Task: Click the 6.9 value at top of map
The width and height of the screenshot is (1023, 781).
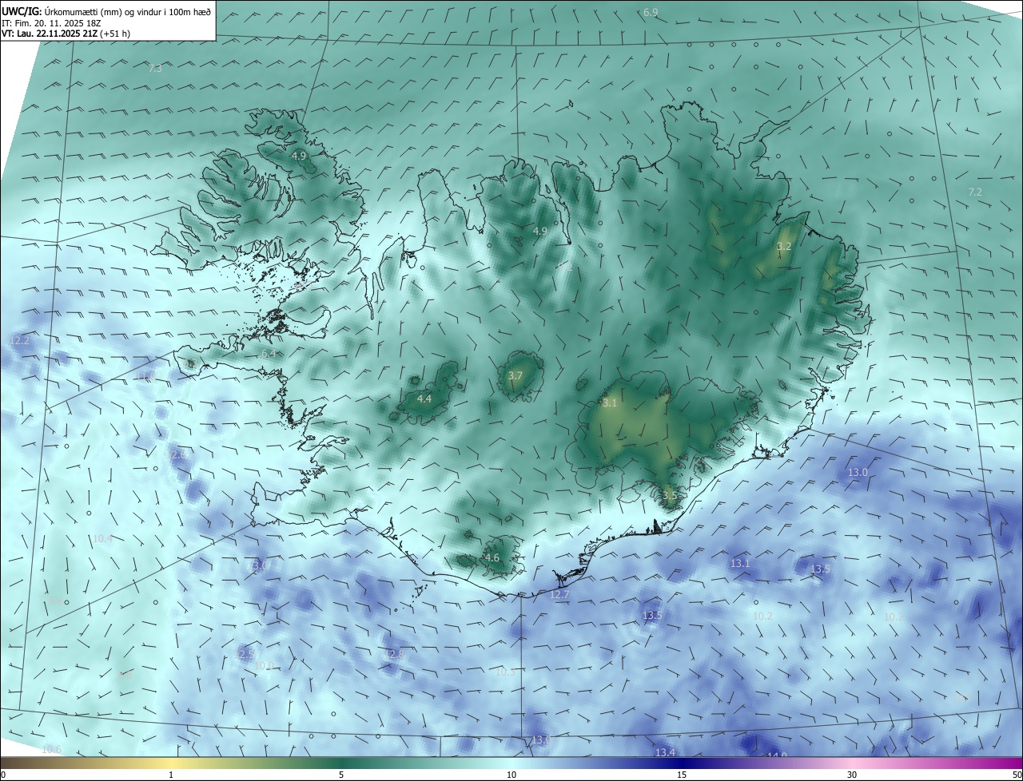Action: (x=651, y=12)
